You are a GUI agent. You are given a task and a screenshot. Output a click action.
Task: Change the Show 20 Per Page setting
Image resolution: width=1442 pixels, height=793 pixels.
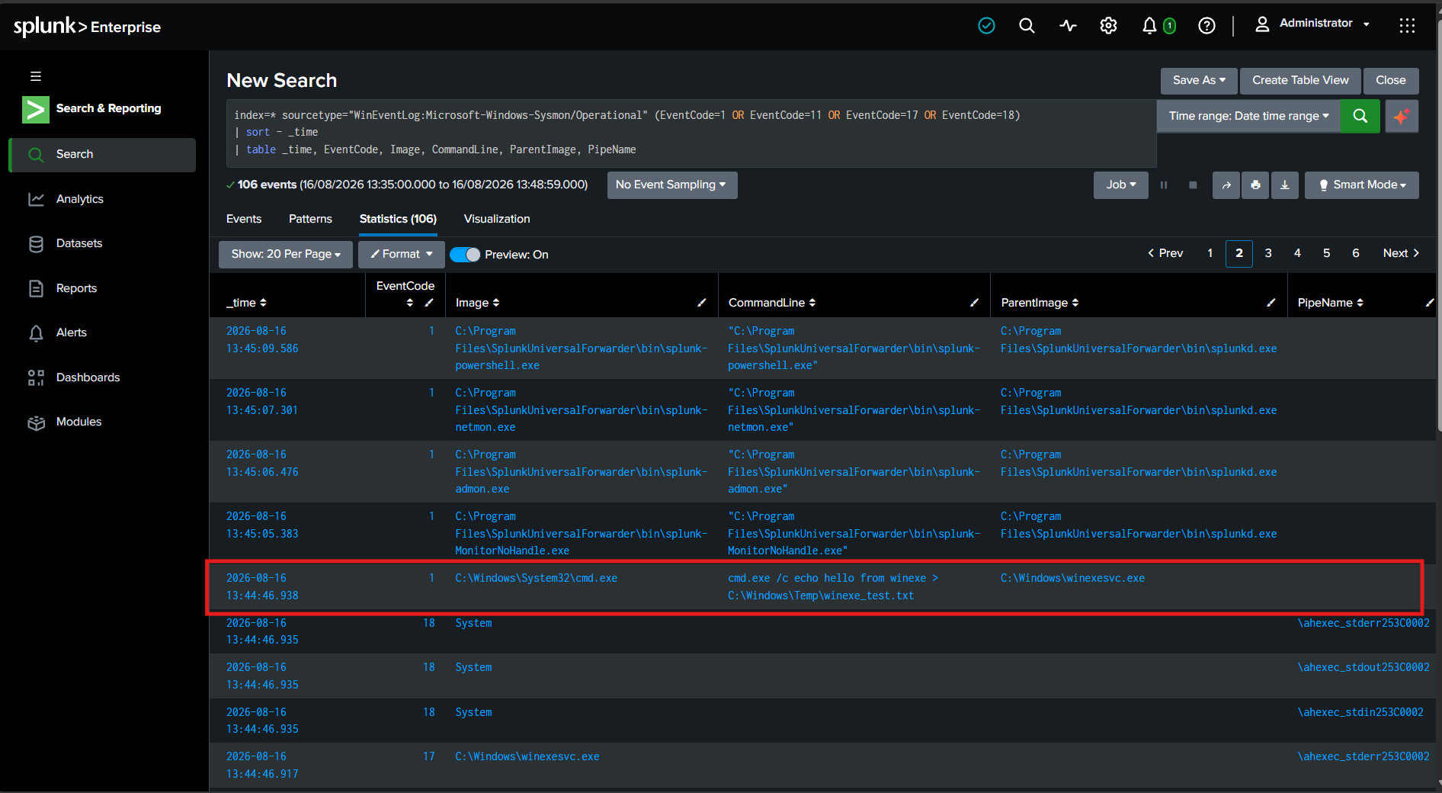point(286,255)
